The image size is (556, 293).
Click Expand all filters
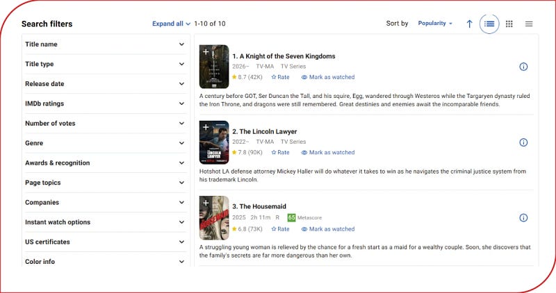[171, 24]
